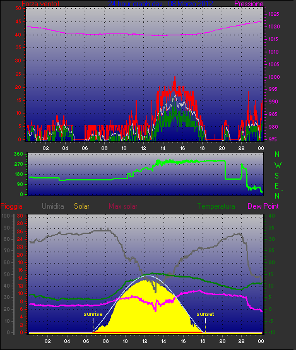Click the Pioggia legend label

(11, 206)
